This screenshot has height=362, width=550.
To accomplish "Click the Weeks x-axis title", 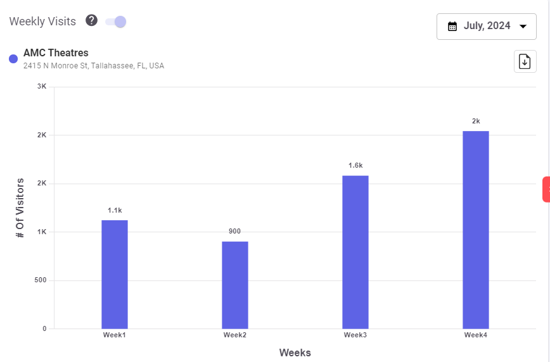I will (x=295, y=353).
